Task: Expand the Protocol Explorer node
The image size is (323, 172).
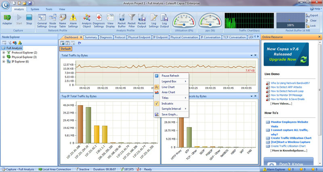Action: 4,53
